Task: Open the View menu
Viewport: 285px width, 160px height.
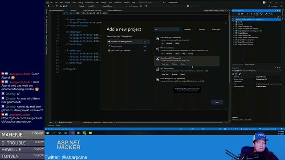Action: click(61, 3)
